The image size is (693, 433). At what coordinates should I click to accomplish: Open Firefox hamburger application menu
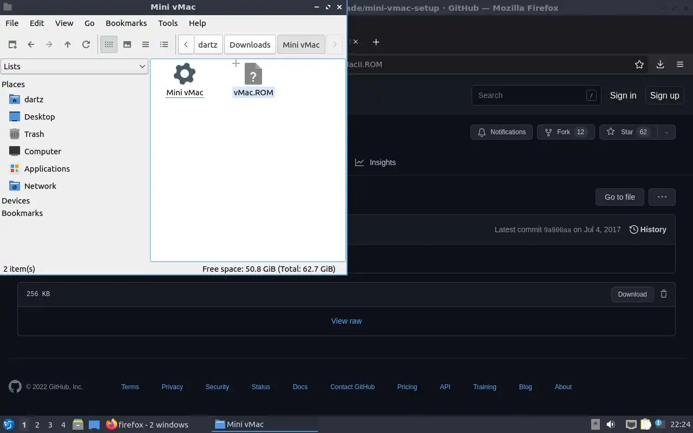pos(680,64)
